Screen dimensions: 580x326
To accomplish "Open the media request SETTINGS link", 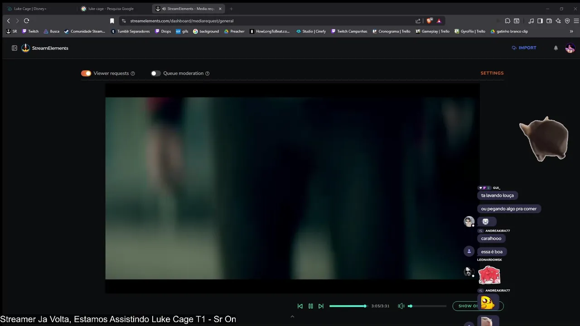I will (492, 73).
